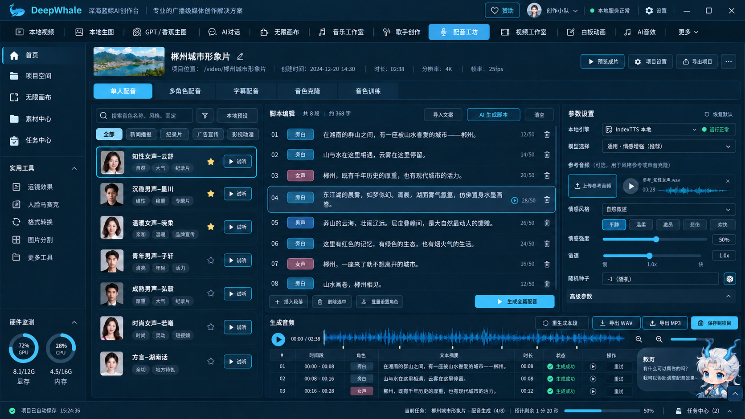Play the uploaded reference audio
Screen dimensions: 745x419
tap(630, 186)
